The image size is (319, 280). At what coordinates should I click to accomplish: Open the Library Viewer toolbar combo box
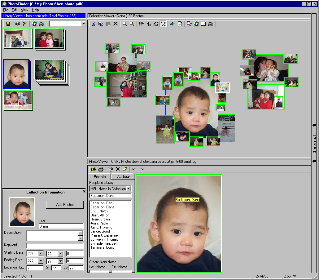click(83, 24)
